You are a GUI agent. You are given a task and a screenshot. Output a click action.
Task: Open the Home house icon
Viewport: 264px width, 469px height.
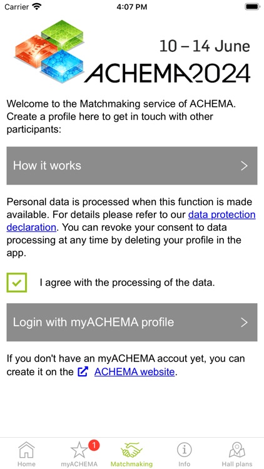[26, 450]
